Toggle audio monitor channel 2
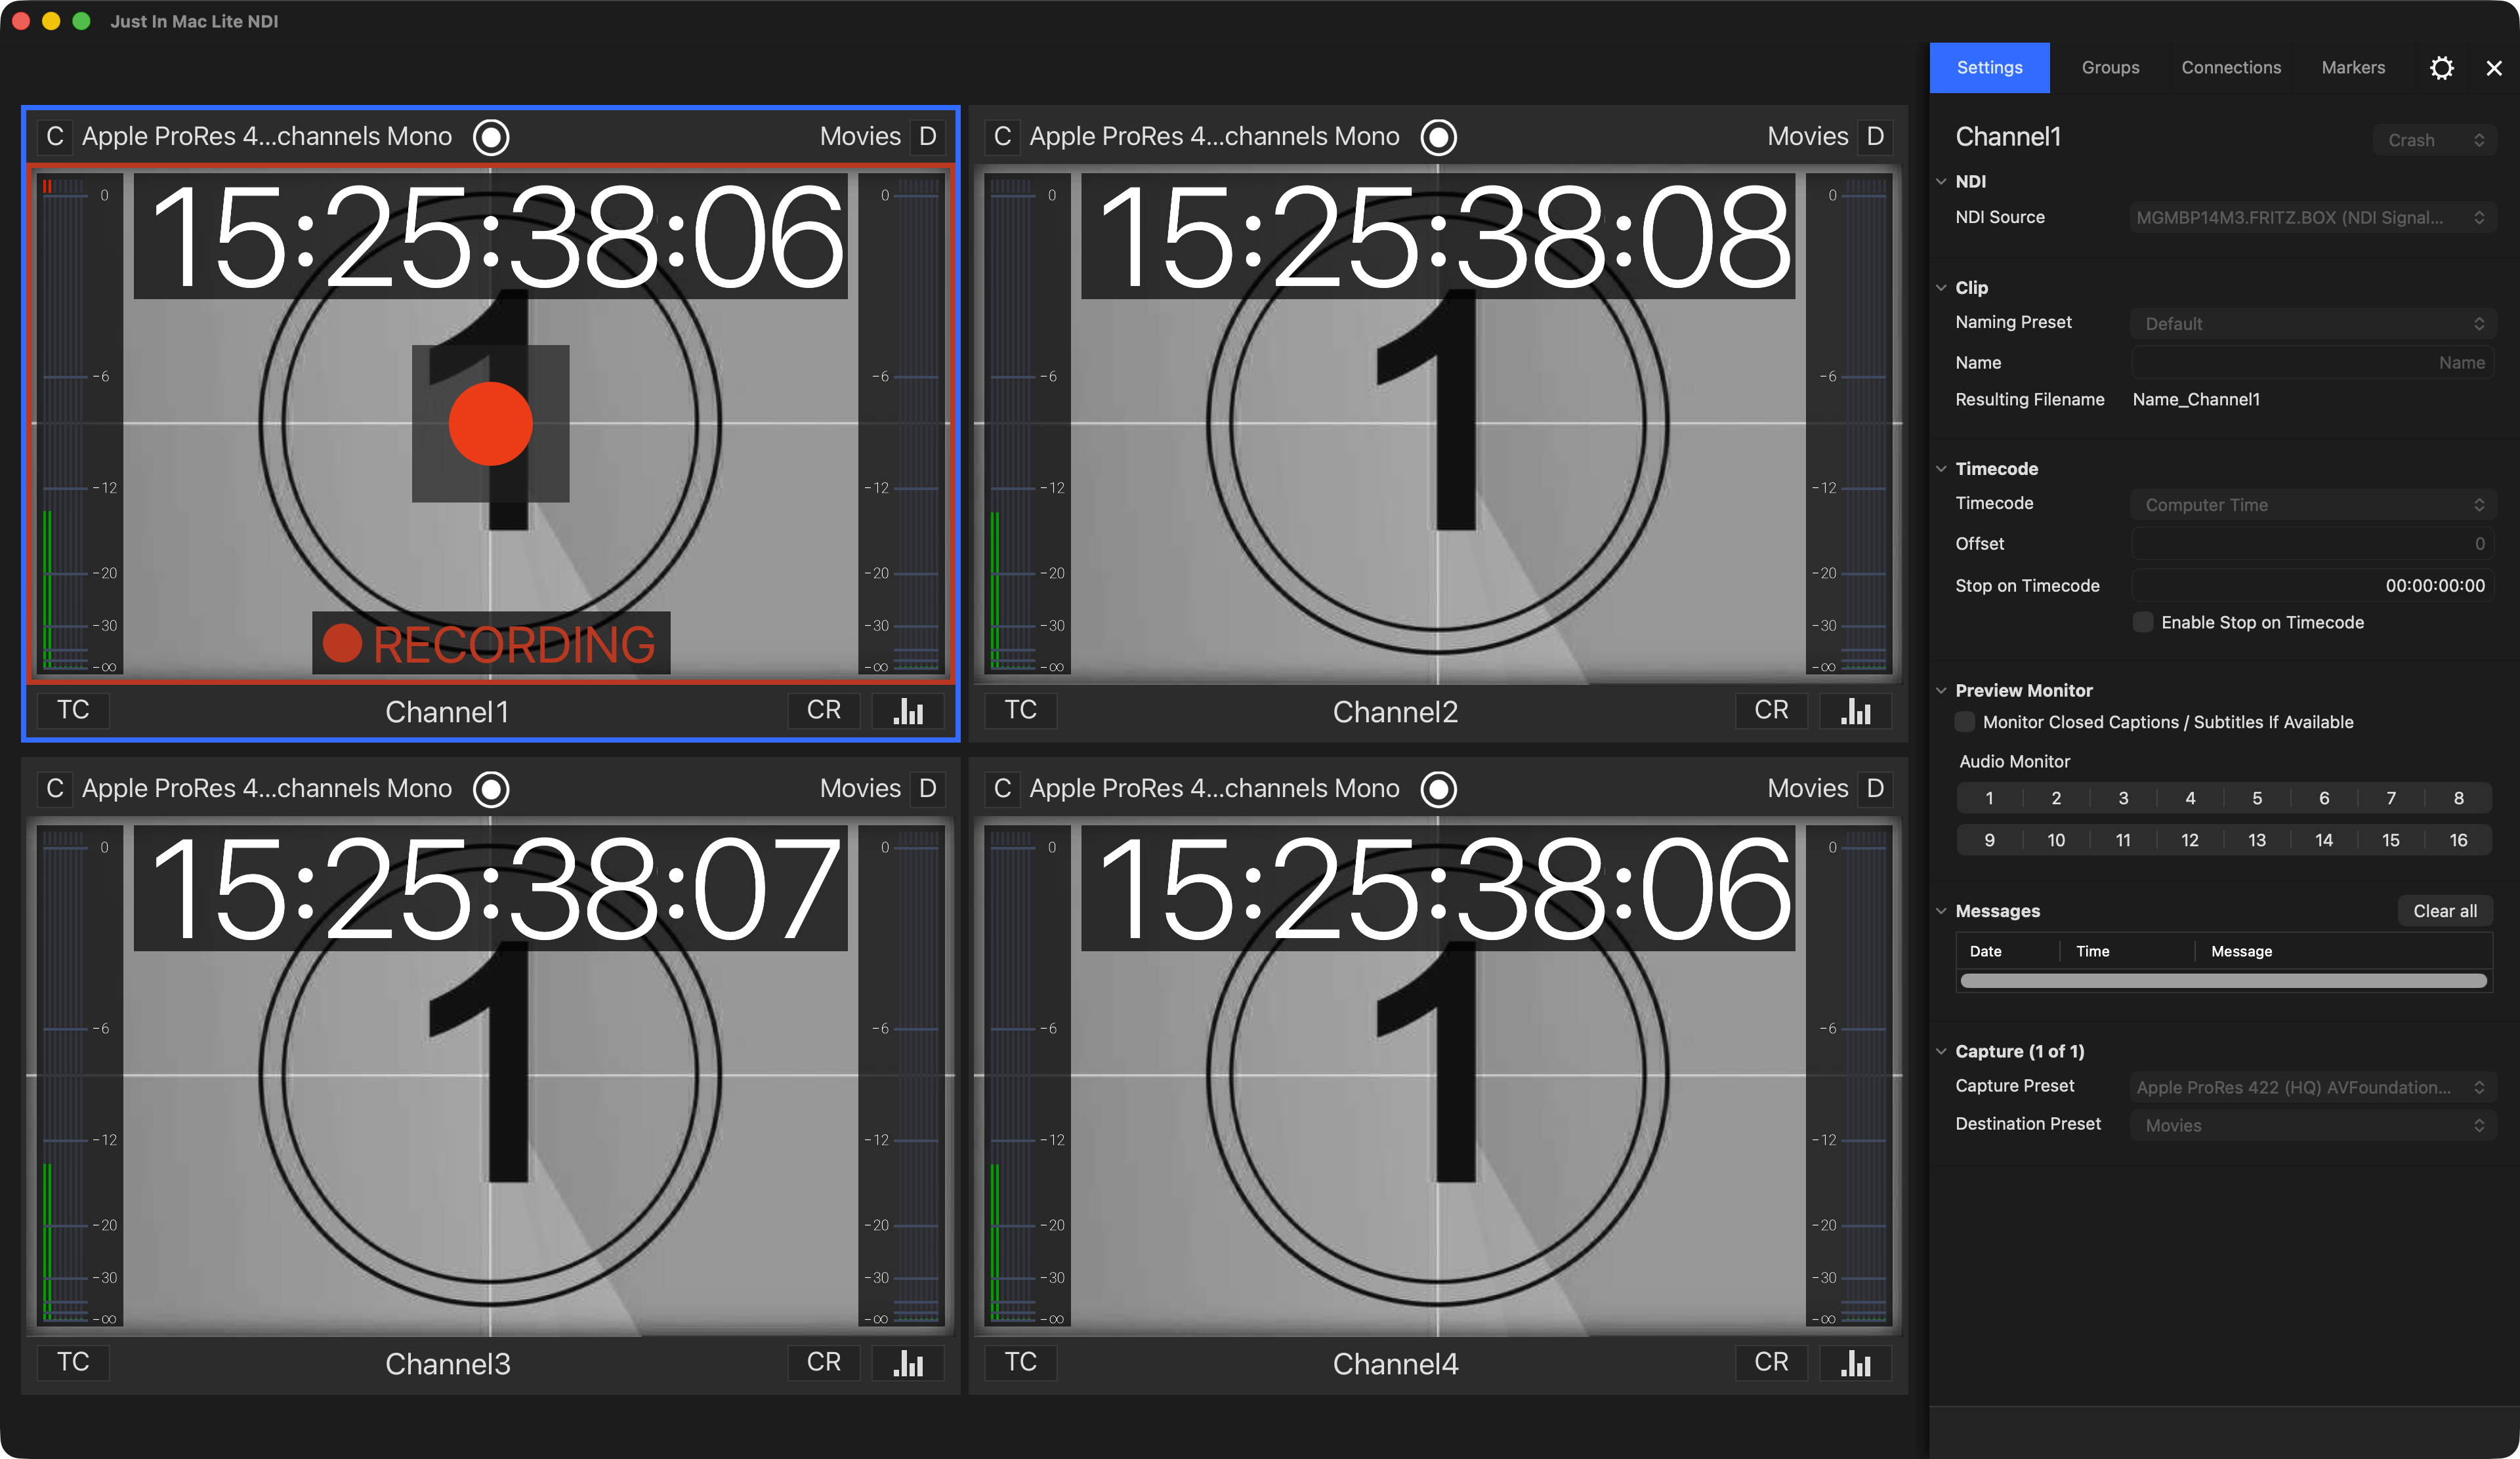Viewport: 2520px width, 1459px height. click(x=2056, y=798)
